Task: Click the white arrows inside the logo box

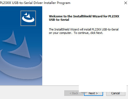Action: (x=28, y=15)
